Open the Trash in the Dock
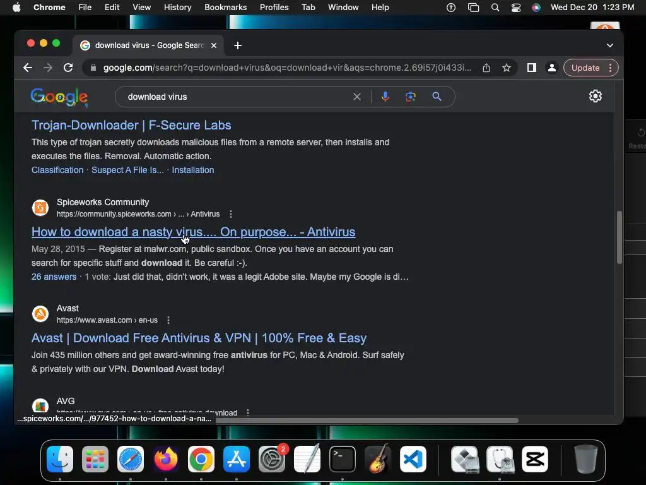 click(x=586, y=459)
